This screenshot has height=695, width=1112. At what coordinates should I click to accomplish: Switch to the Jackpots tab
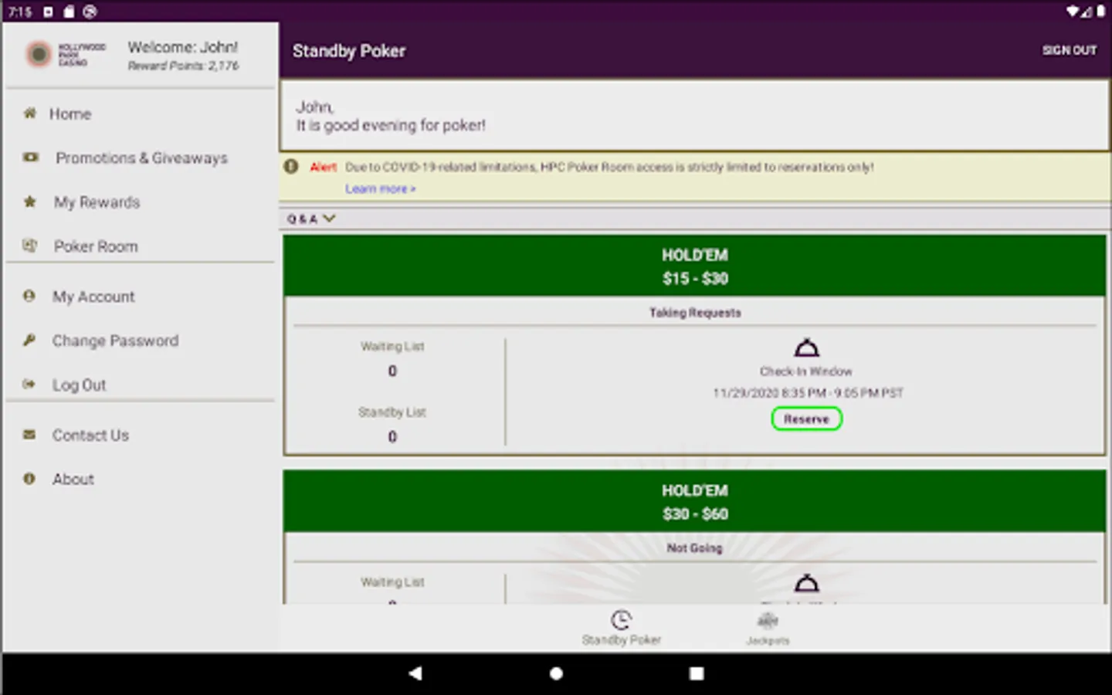pos(768,628)
